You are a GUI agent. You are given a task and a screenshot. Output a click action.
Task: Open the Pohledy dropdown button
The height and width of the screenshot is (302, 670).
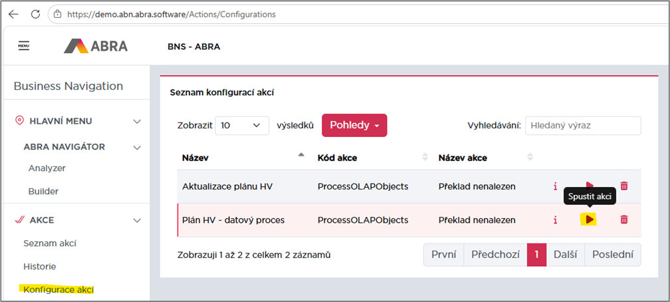(x=354, y=125)
